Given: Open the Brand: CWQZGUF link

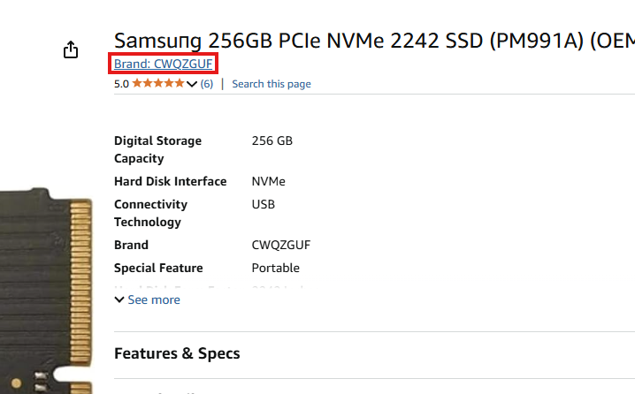Looking at the screenshot, I should coord(163,64).
